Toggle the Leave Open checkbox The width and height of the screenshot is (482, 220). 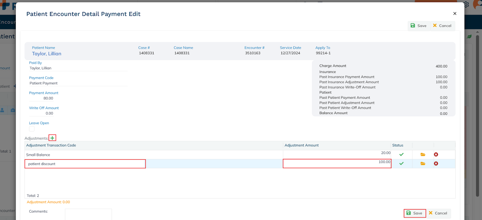[x=32, y=129]
